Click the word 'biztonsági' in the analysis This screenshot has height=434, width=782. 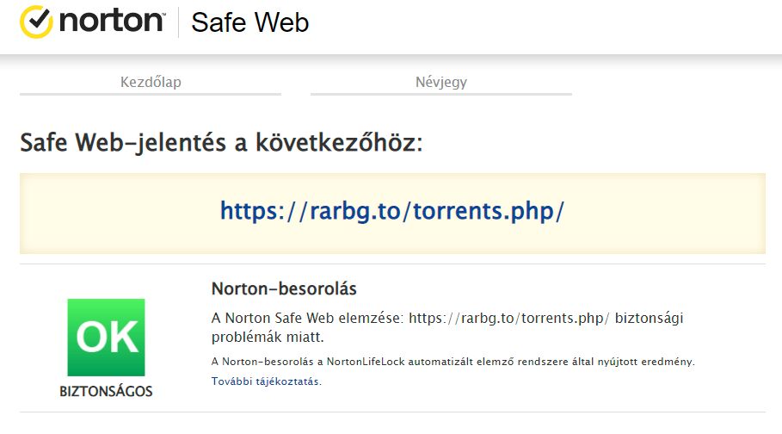pyautogui.click(x=649, y=318)
